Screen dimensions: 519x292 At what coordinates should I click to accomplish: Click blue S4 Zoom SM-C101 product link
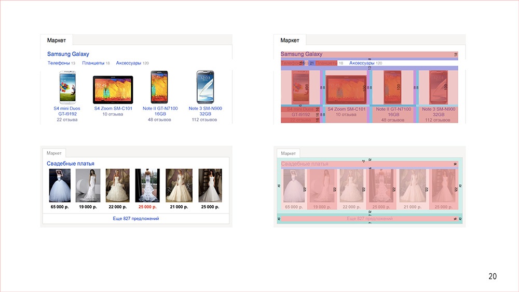tap(113, 109)
